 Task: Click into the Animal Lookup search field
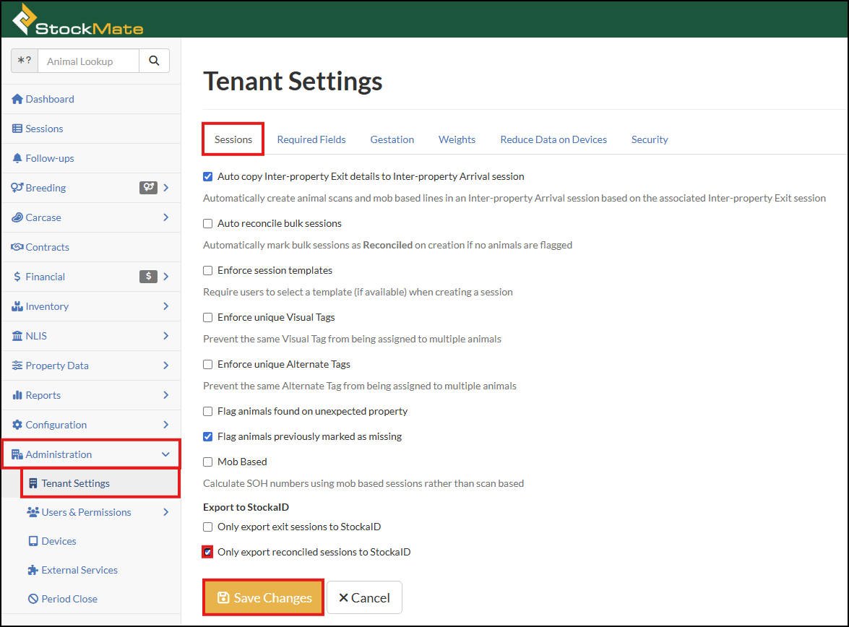tap(88, 61)
